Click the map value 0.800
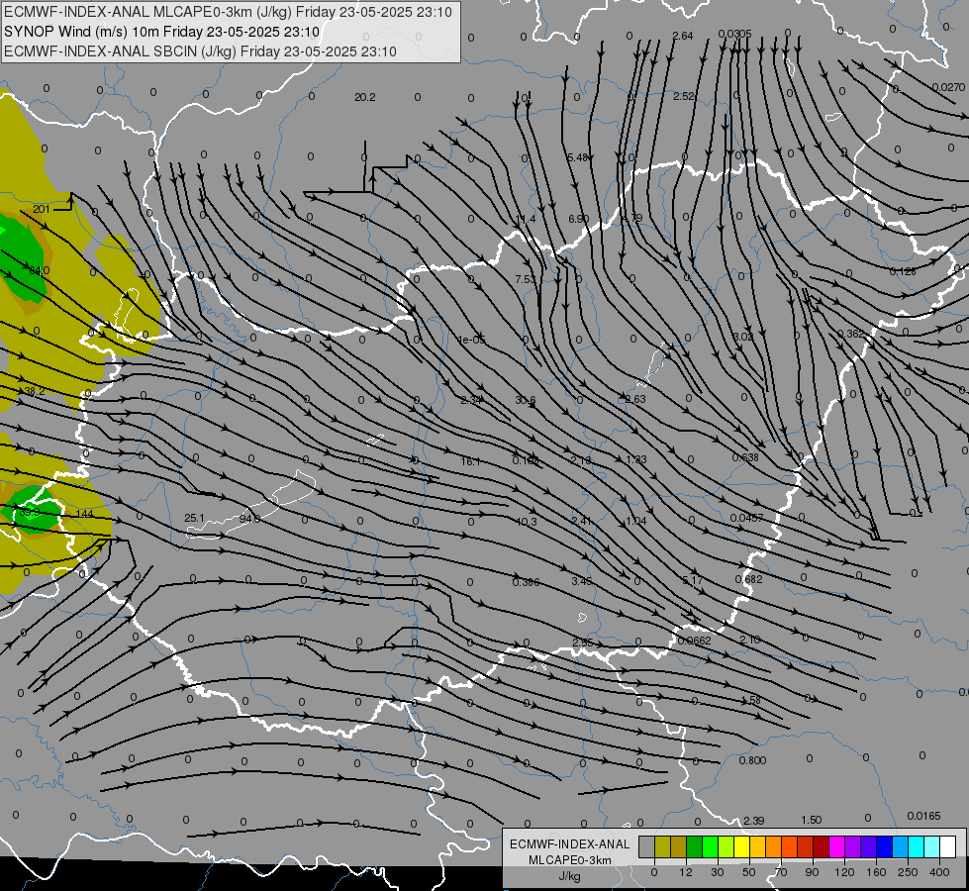This screenshot has height=891, width=969. click(752, 760)
